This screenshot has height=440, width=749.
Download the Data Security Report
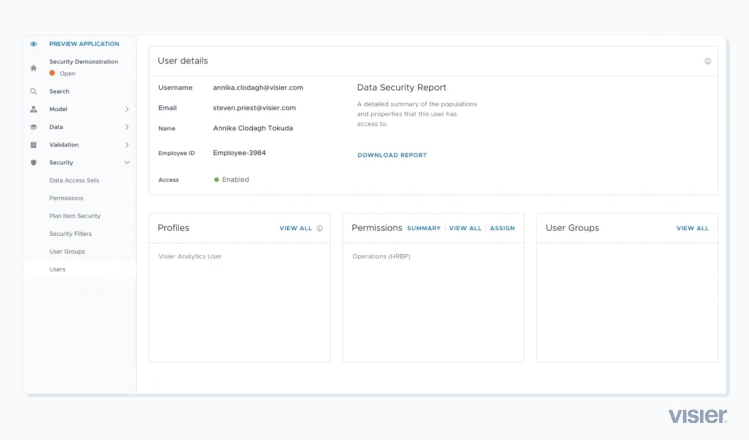pos(392,155)
